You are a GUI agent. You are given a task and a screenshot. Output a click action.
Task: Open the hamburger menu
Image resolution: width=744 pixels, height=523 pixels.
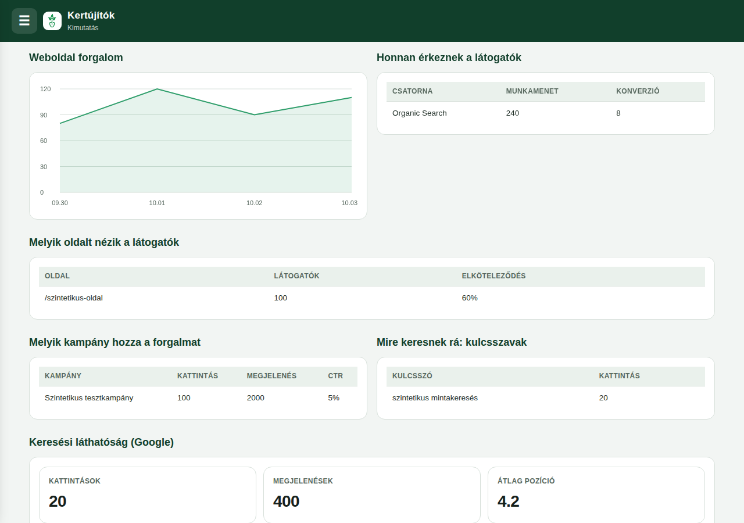click(x=24, y=21)
